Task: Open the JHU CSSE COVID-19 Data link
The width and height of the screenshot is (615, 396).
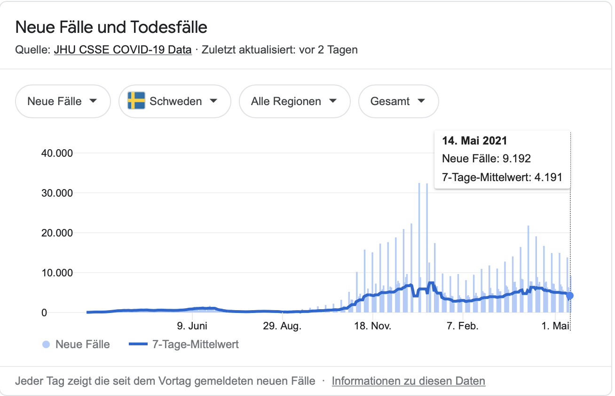Action: 123,50
